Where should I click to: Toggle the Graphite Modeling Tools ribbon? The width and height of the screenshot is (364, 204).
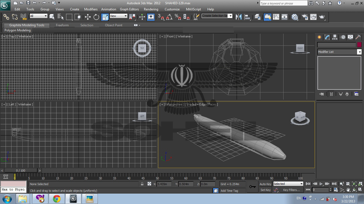tap(267, 17)
